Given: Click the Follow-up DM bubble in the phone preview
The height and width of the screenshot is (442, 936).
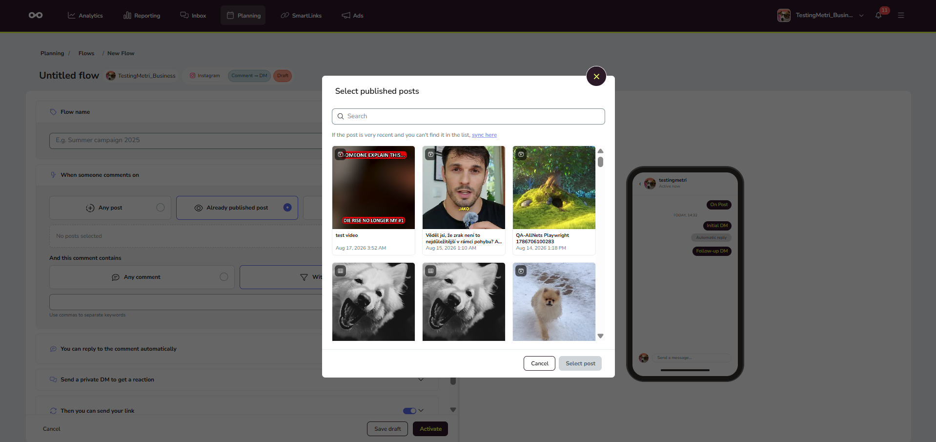Looking at the screenshot, I should pyautogui.click(x=712, y=251).
